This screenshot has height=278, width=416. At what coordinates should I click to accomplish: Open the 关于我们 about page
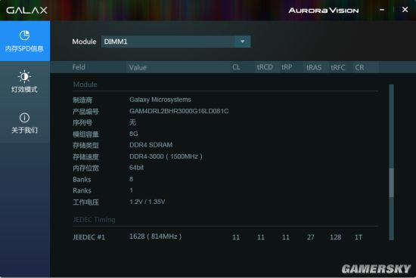coord(25,122)
